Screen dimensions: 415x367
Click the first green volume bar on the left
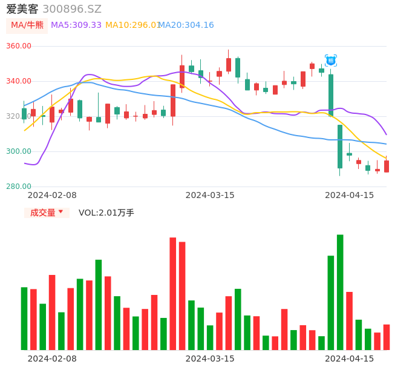pos(24,319)
